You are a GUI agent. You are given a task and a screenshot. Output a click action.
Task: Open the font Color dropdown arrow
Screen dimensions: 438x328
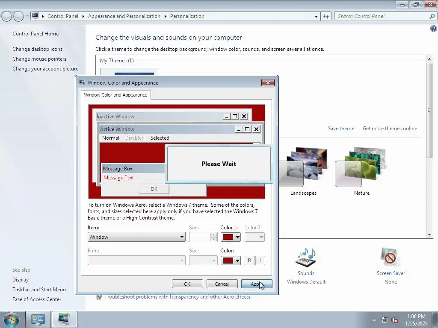[x=237, y=261]
